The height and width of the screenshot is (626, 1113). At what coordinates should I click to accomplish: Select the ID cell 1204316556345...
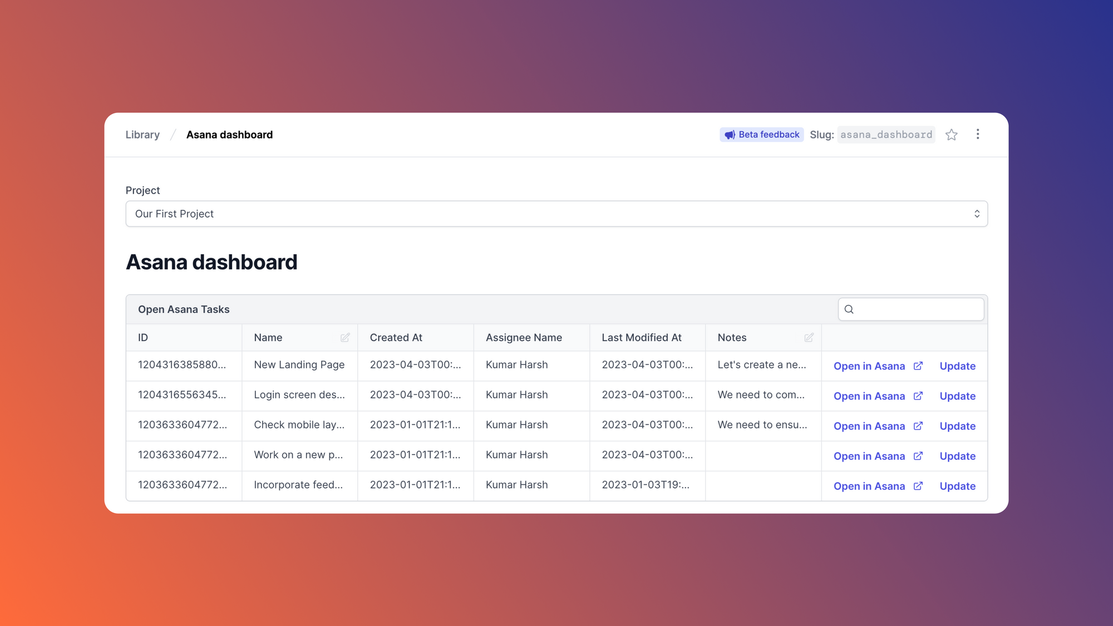(184, 395)
